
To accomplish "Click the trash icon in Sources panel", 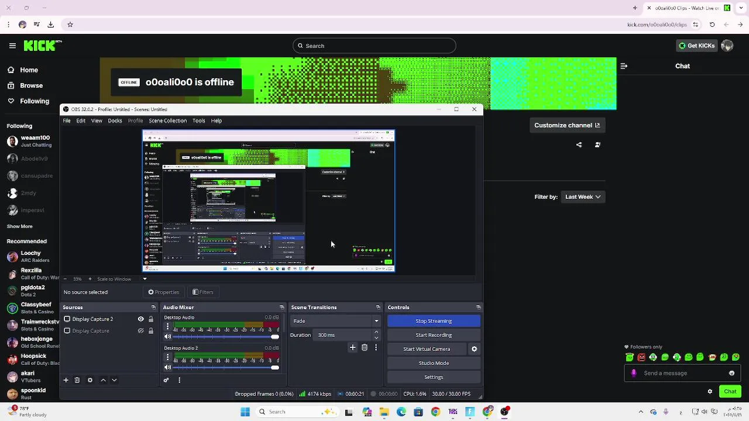I will click(x=77, y=380).
